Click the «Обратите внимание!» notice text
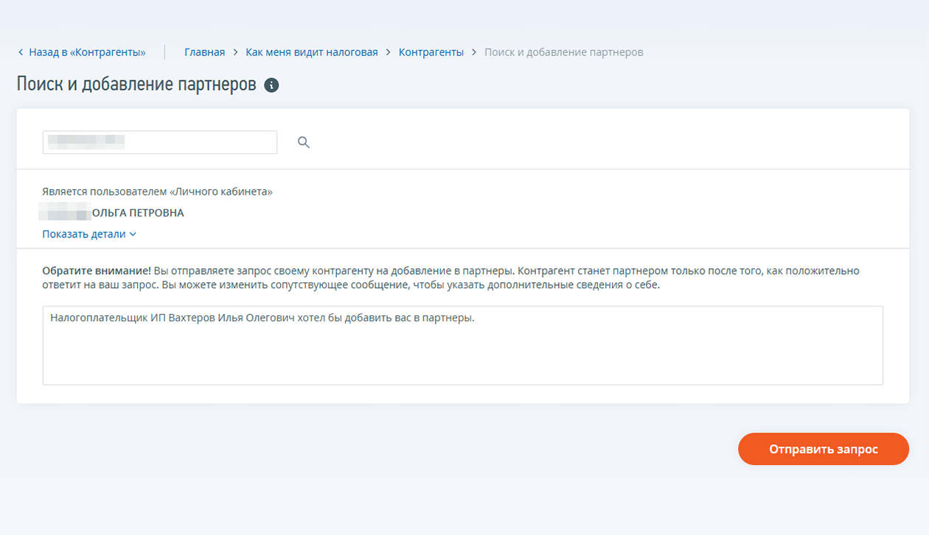Screen dimensions: 929x535 click(x=96, y=271)
